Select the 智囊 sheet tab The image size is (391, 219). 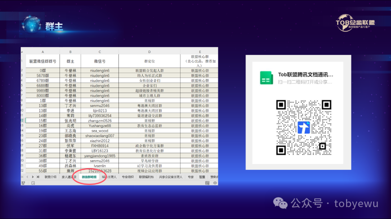[x=202, y=177]
